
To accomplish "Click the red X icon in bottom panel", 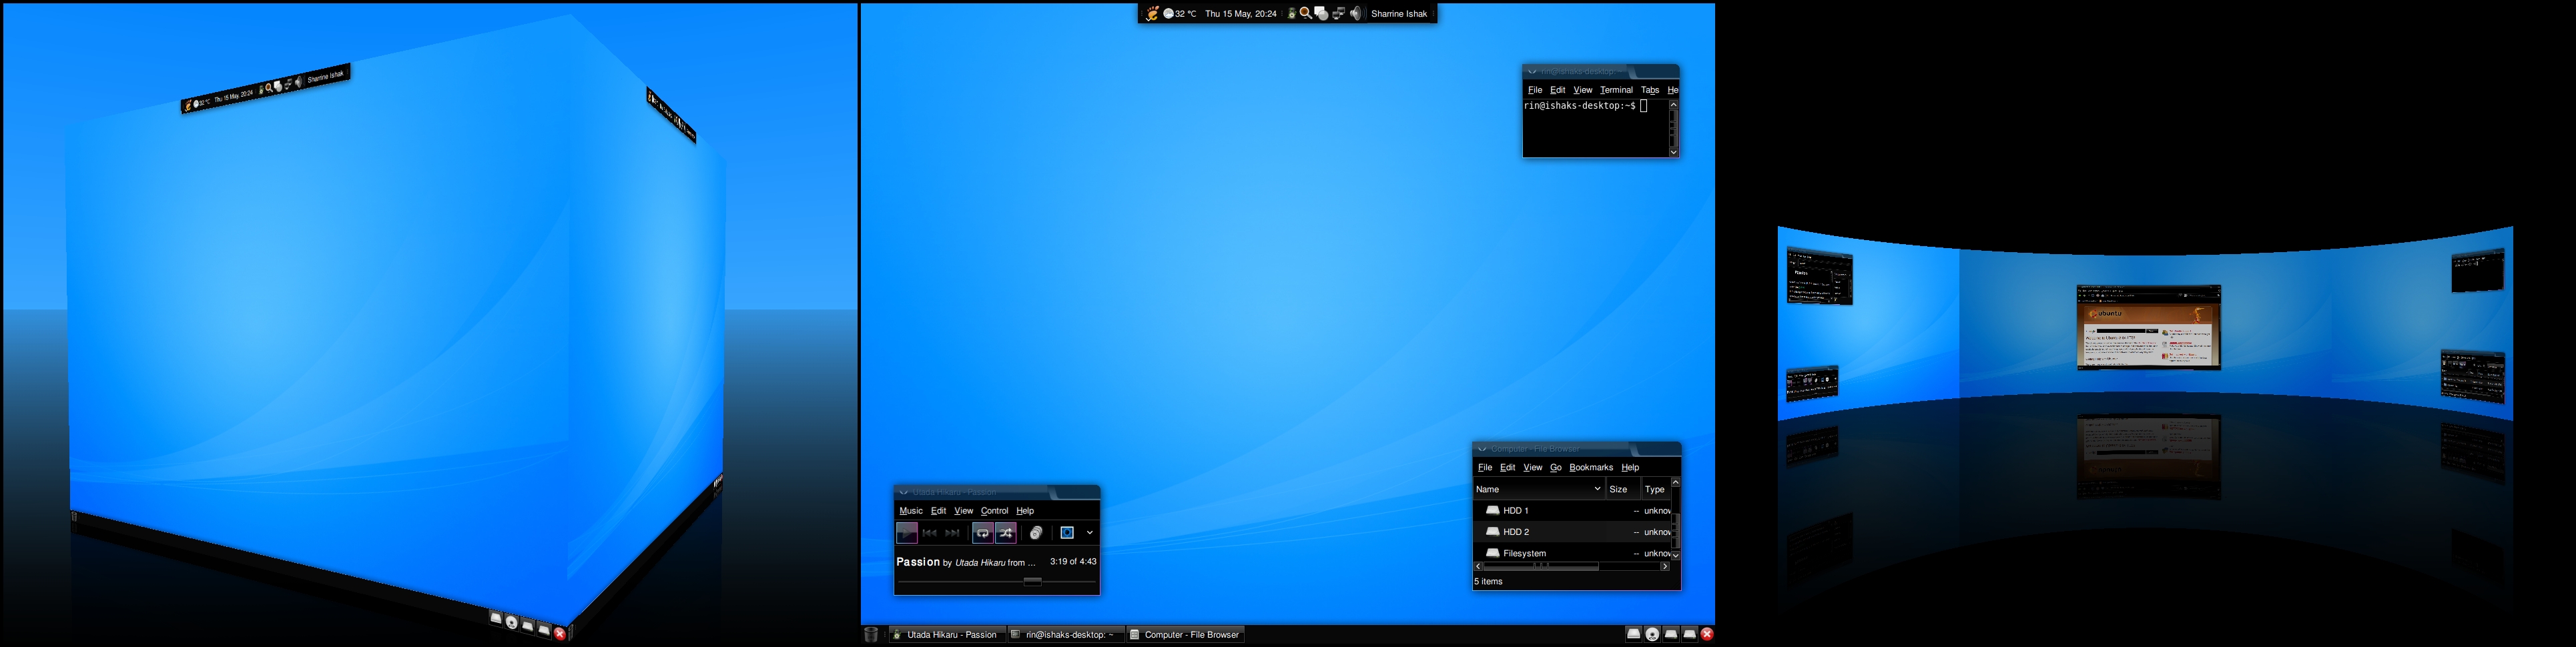I will pos(1707,633).
